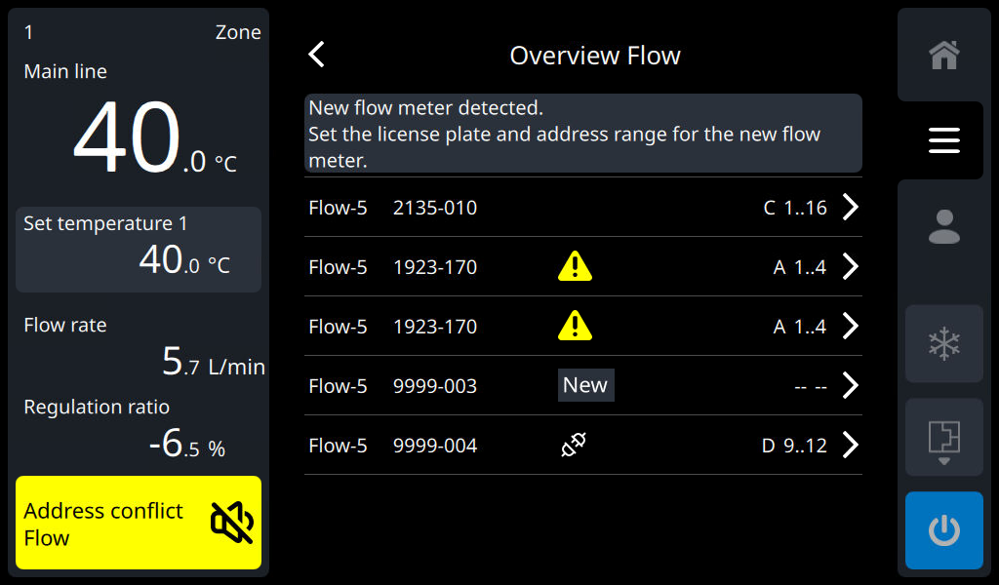Click the second yellow warning triangle
Image resolution: width=999 pixels, height=585 pixels.
click(x=575, y=326)
